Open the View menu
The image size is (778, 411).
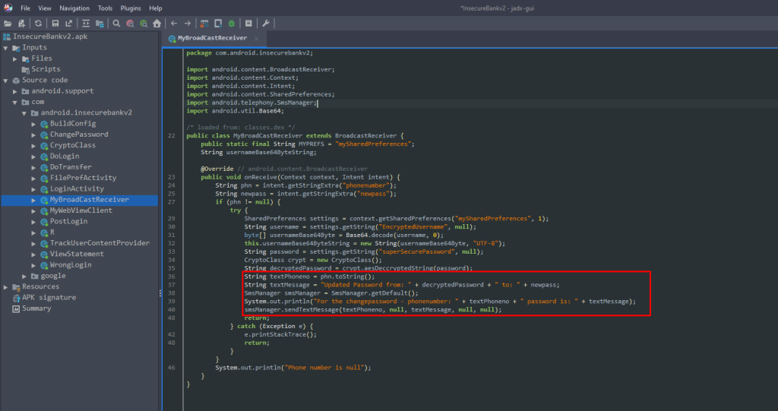pos(45,8)
